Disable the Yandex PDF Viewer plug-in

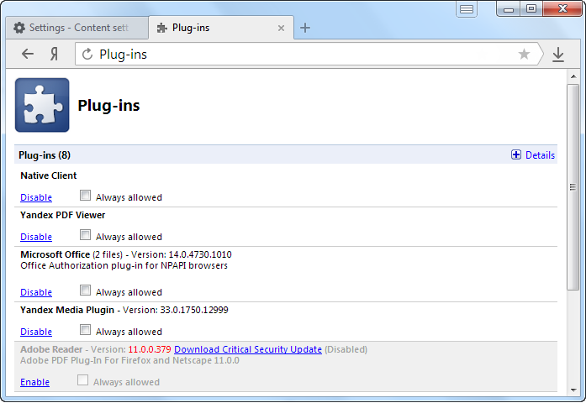click(x=36, y=237)
